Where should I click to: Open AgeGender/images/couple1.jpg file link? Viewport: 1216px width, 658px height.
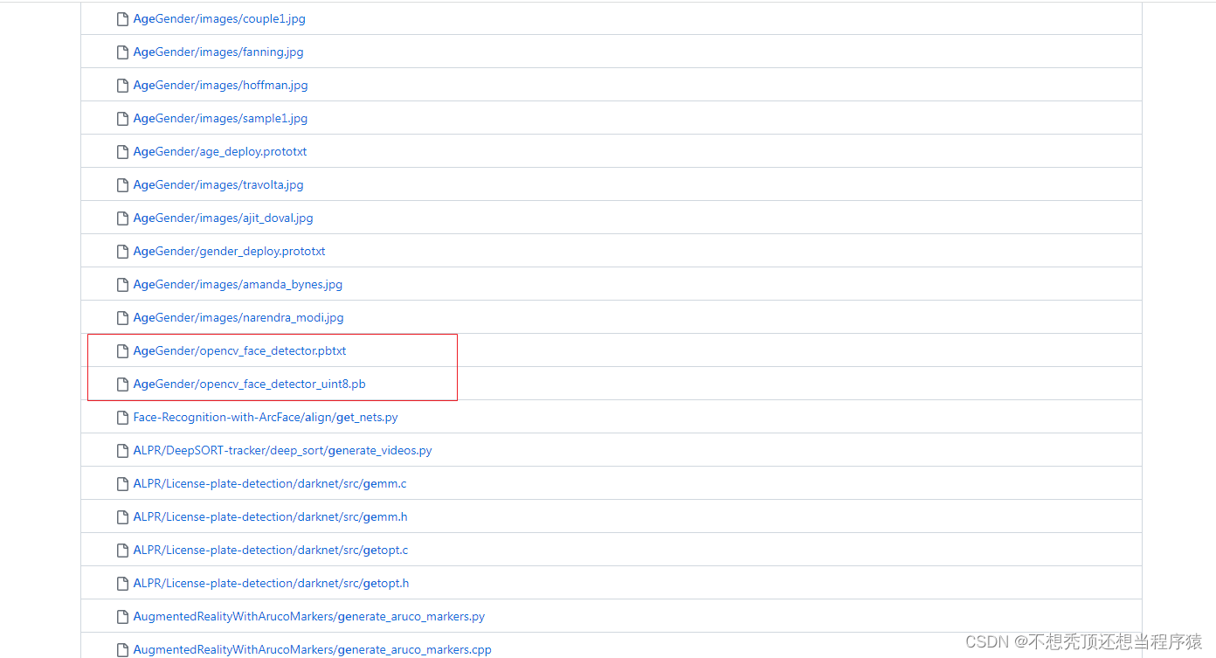(219, 18)
